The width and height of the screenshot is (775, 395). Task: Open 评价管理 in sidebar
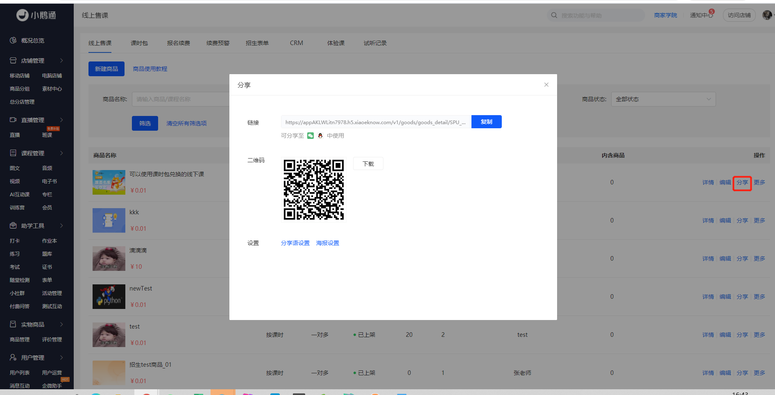(52, 339)
